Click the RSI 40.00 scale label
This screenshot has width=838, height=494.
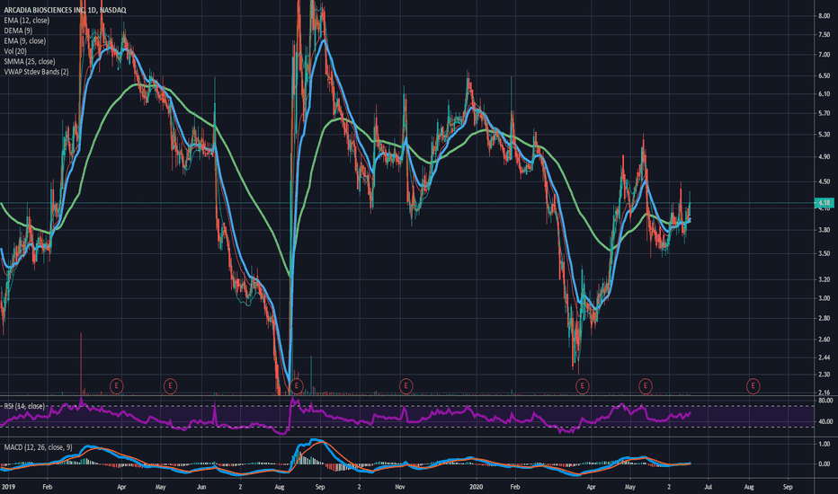coord(825,421)
